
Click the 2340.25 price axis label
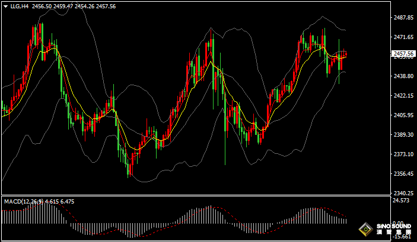(403, 193)
